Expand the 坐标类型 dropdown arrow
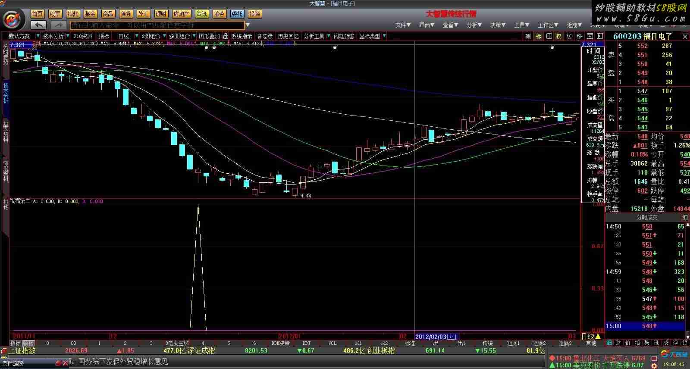Viewport: 690px width, 369px height. pos(384,36)
